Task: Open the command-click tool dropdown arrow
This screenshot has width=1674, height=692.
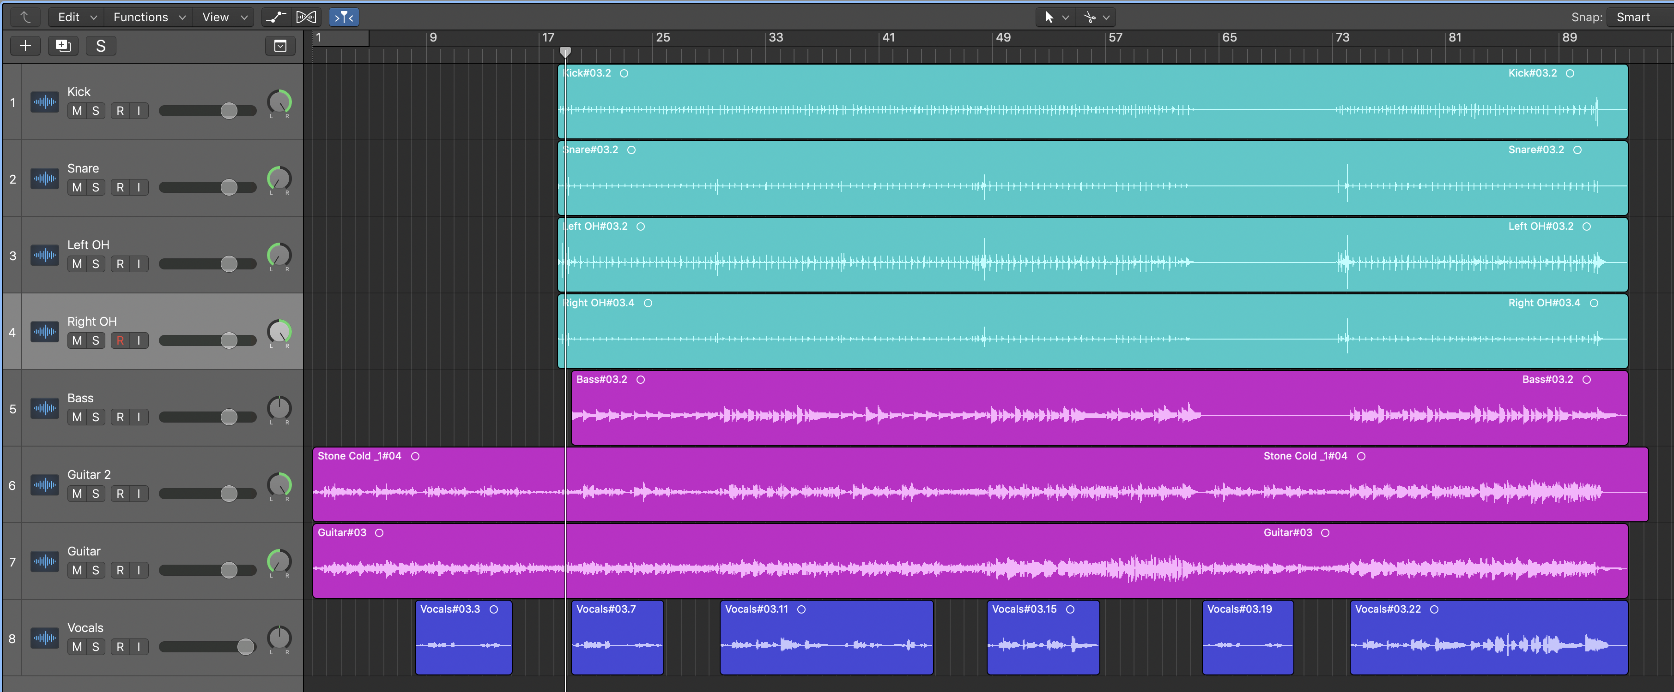Action: (1106, 18)
